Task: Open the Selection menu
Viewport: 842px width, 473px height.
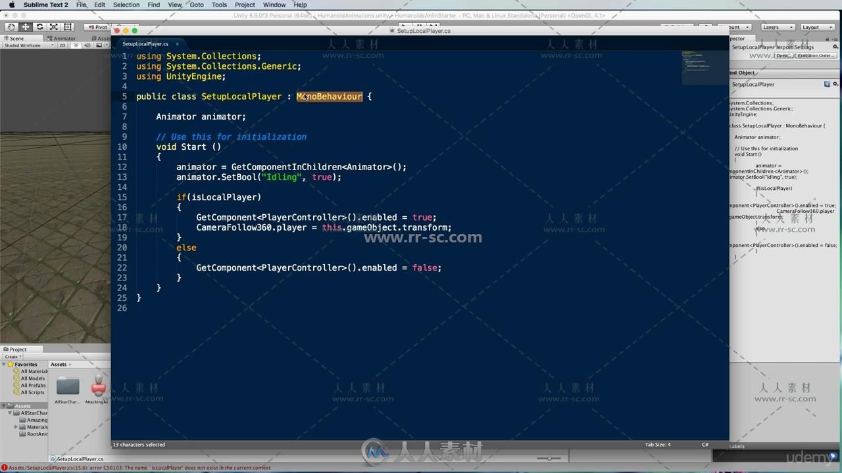Action: tap(126, 5)
